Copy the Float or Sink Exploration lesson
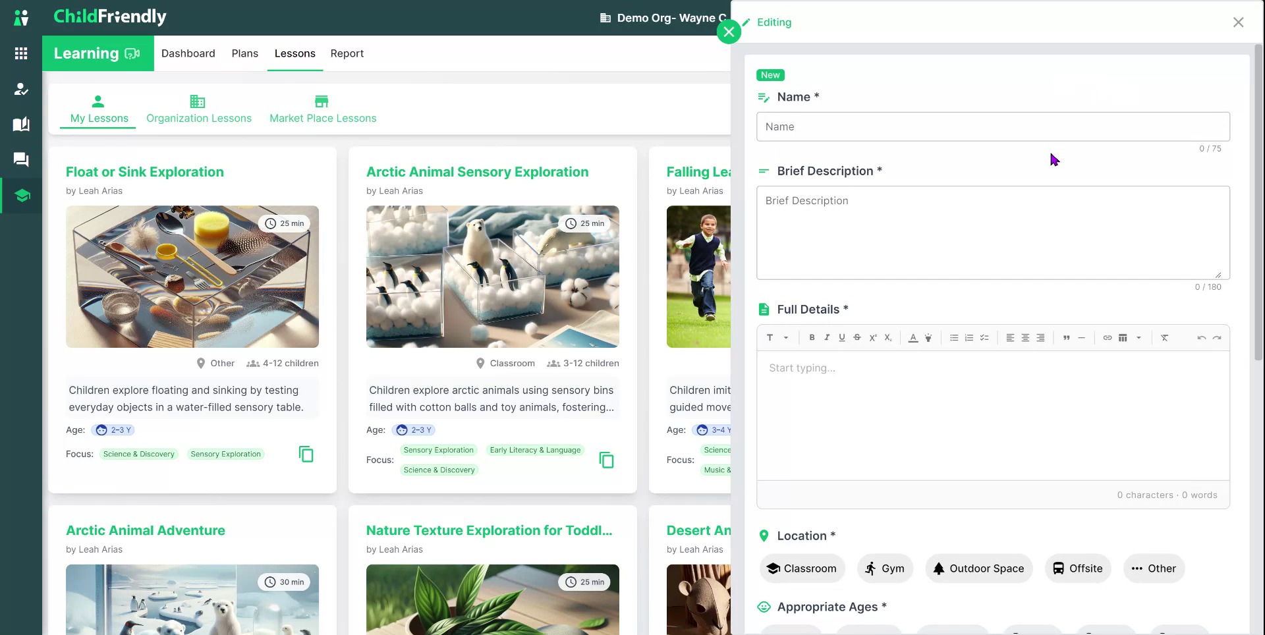1265x635 pixels. click(x=306, y=454)
